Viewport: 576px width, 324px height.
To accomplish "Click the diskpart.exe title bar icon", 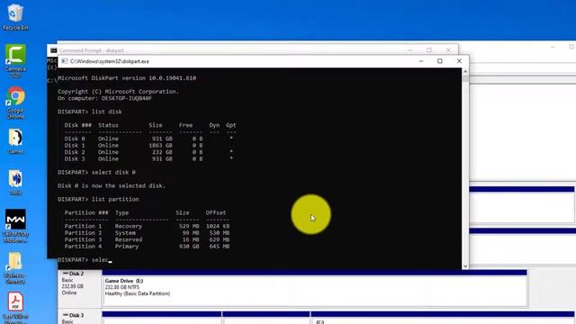I will pos(64,61).
